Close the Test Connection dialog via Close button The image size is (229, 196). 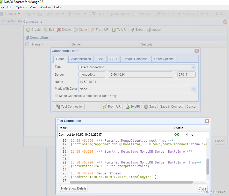[202, 188]
